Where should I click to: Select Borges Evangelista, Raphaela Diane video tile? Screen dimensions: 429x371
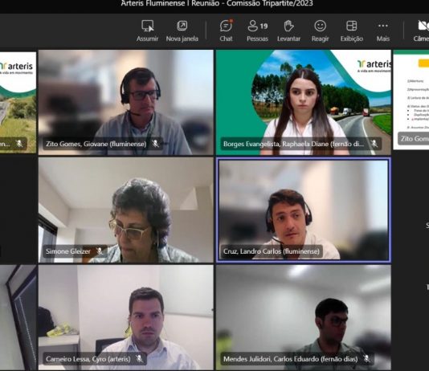coord(304,102)
